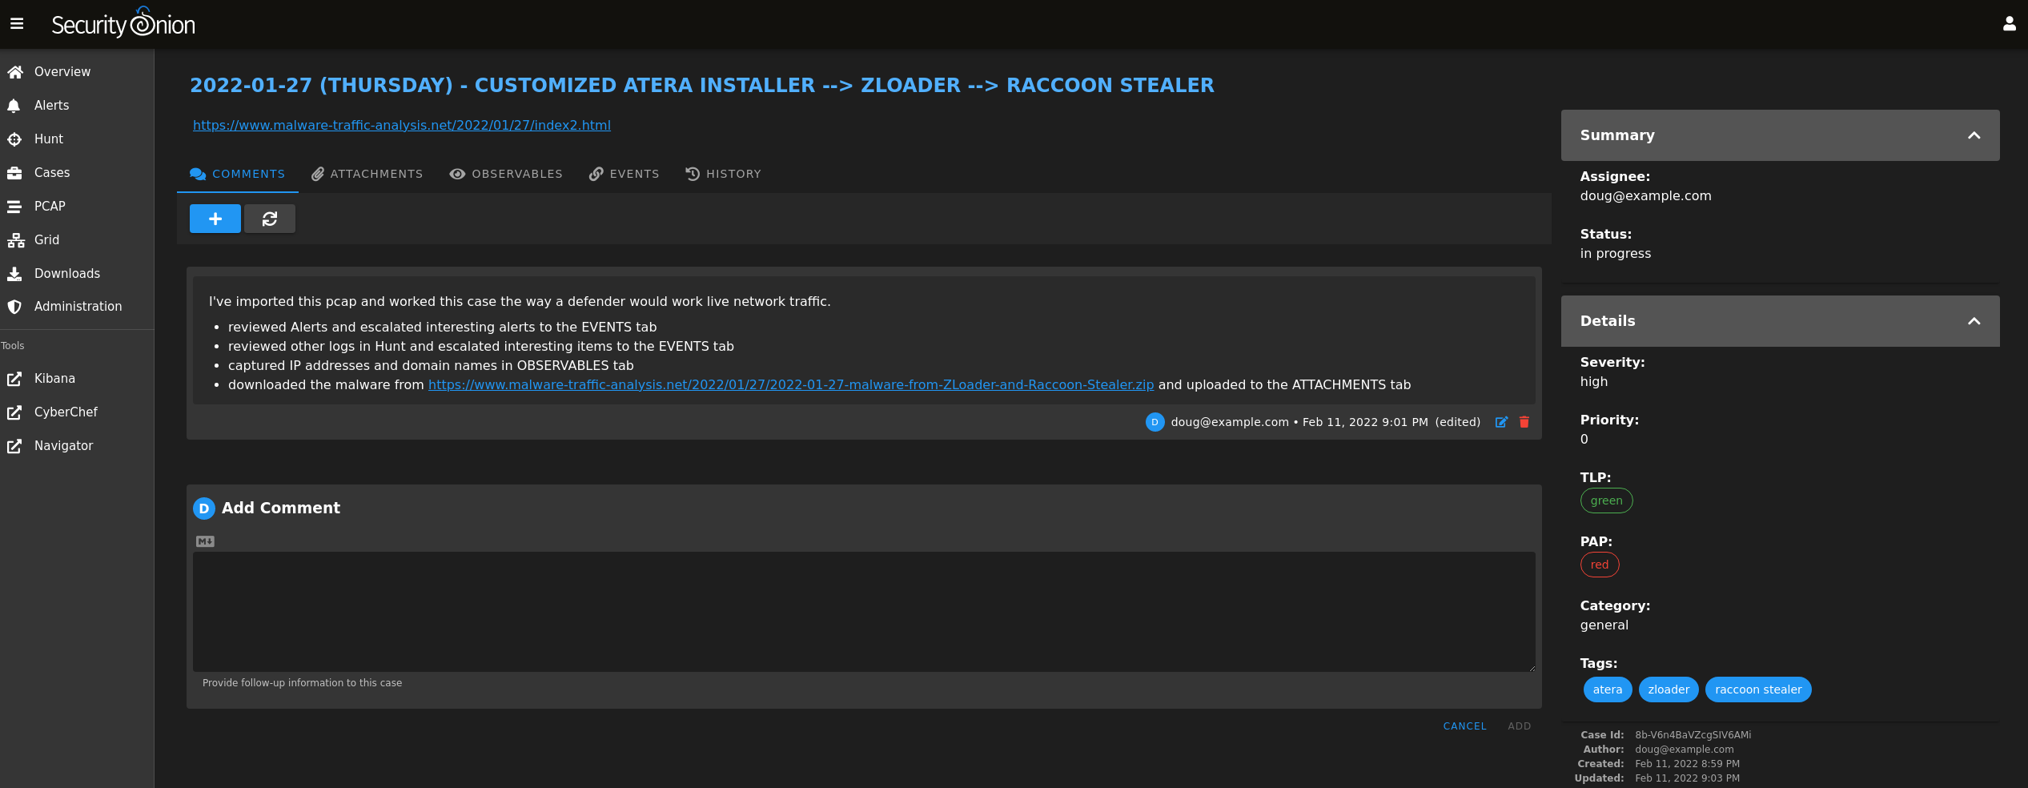Screen dimensions: 2028x788
Task: Go to Alerts page
Action: point(77,106)
